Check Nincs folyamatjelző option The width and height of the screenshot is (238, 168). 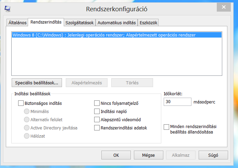[97, 103]
